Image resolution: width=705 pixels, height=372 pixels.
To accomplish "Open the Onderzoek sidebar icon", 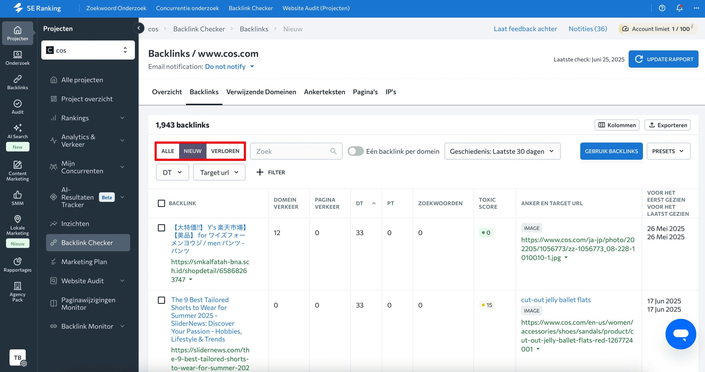I will click(18, 58).
